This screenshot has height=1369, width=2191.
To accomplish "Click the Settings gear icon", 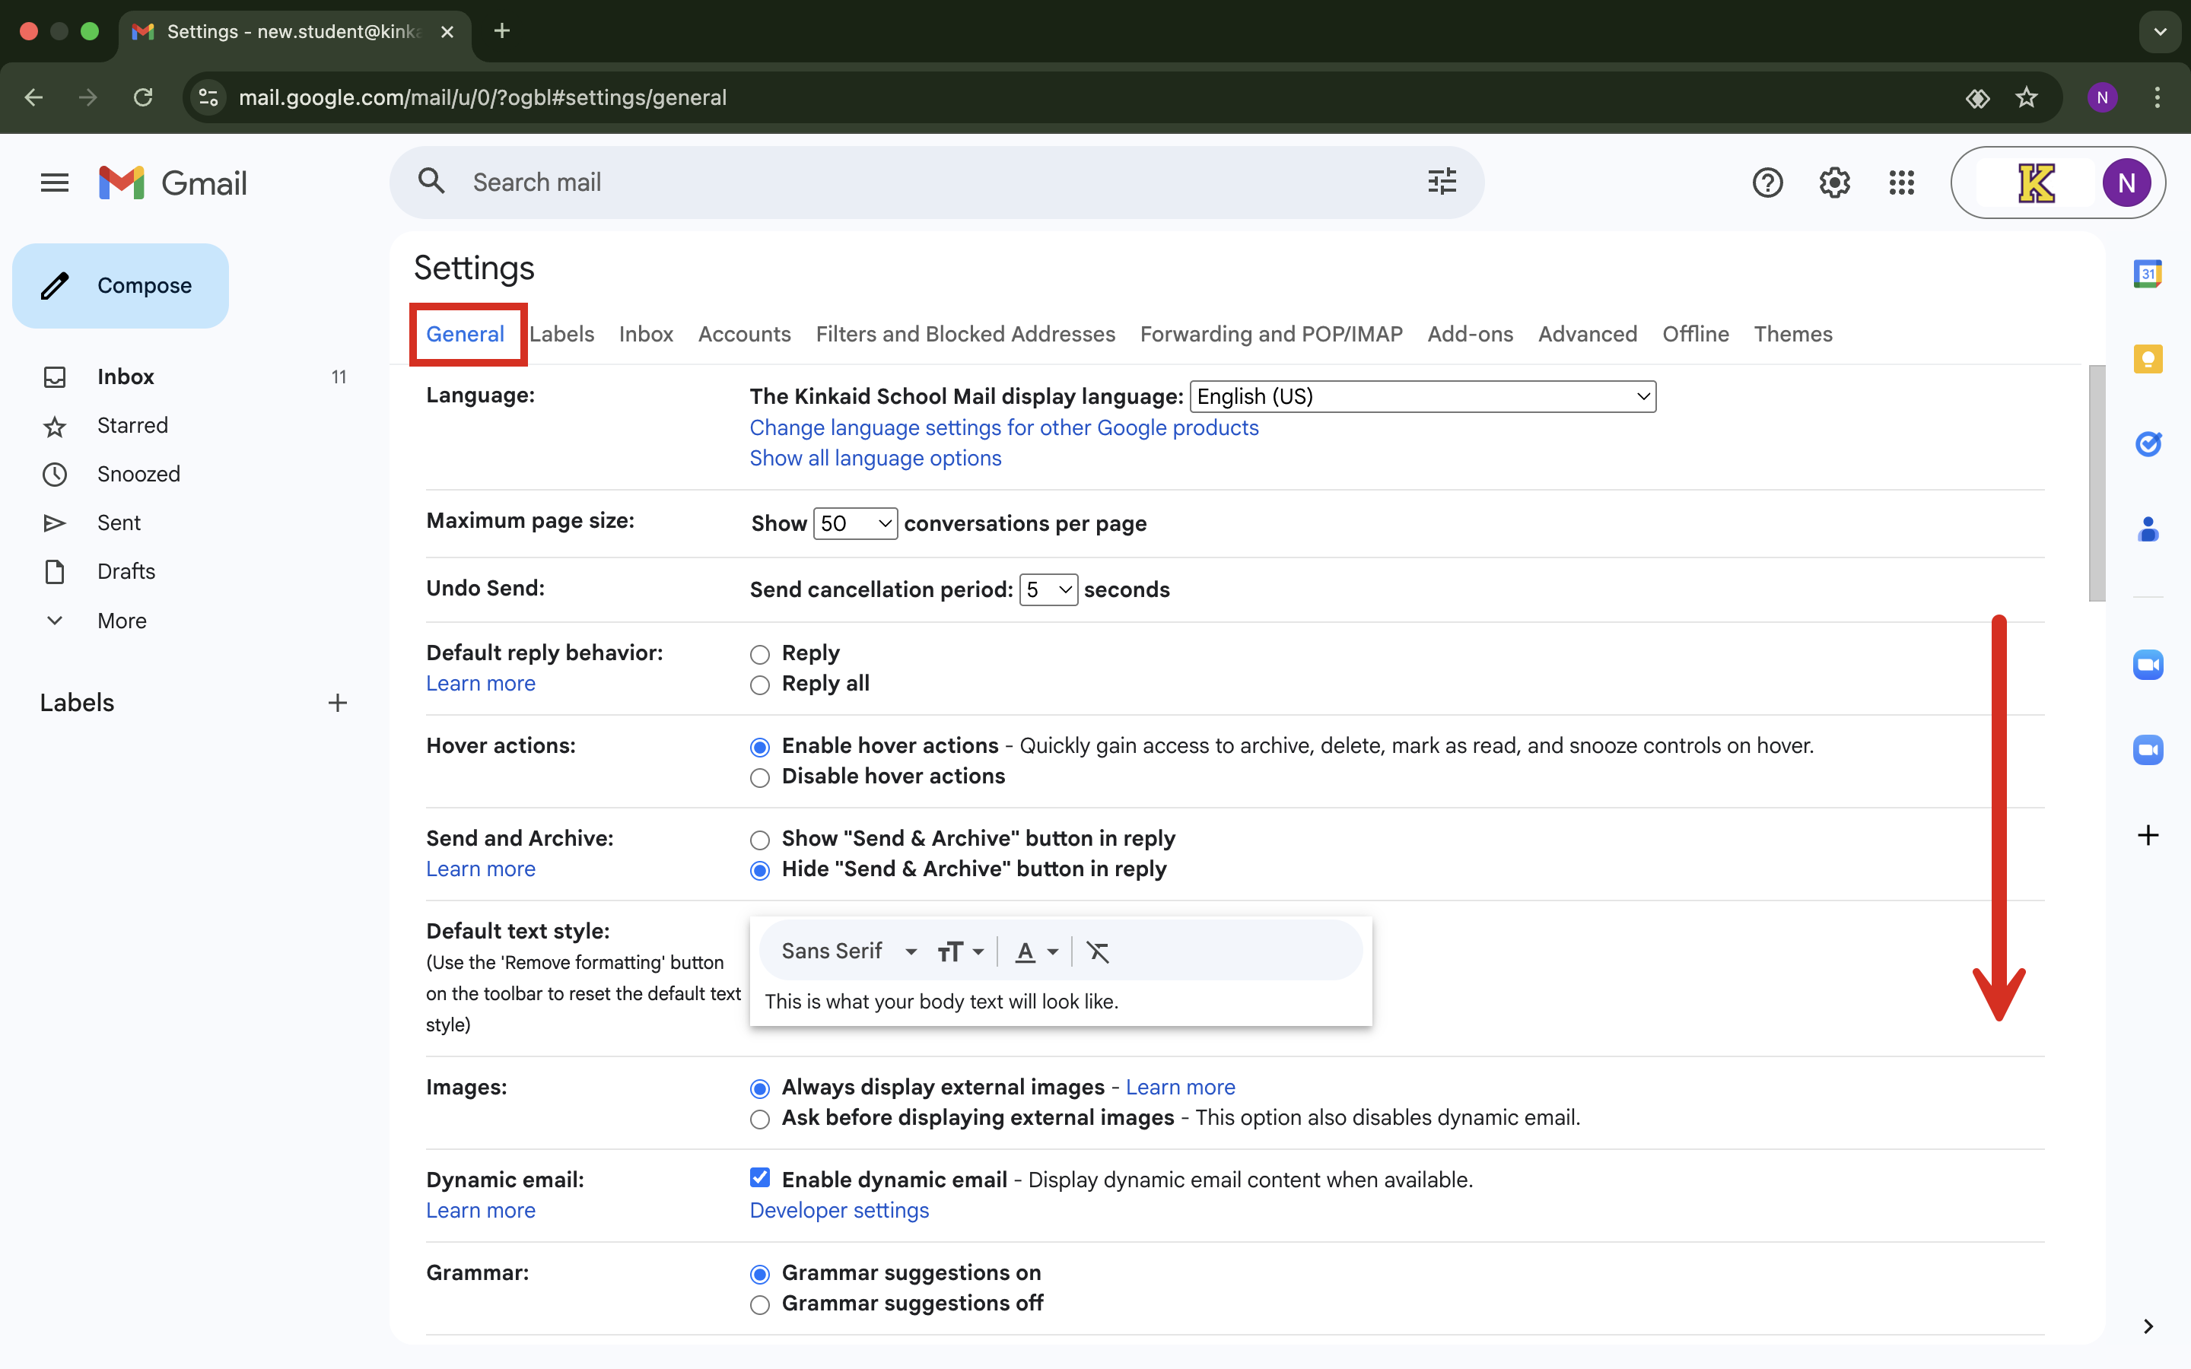I will [1834, 183].
